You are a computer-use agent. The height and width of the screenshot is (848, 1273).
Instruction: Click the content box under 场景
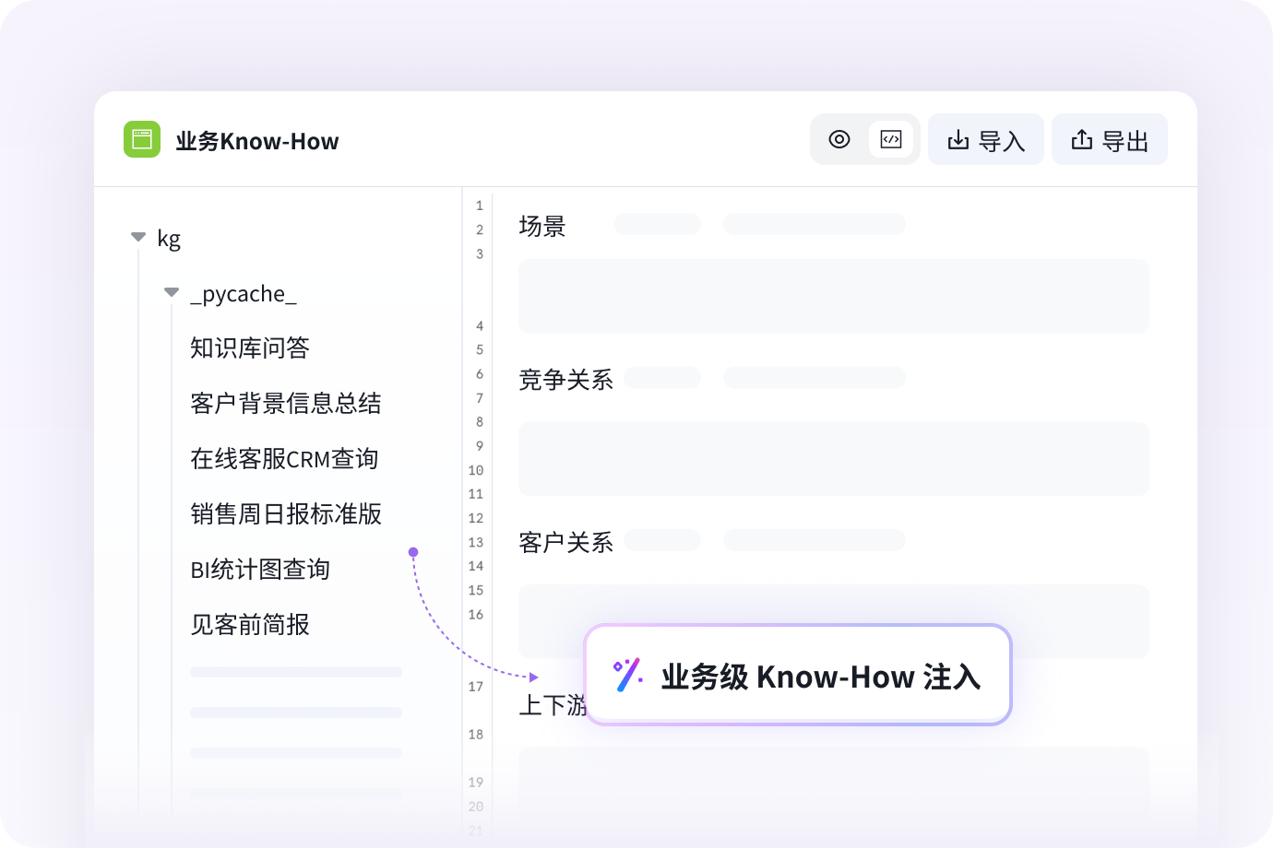tap(834, 296)
